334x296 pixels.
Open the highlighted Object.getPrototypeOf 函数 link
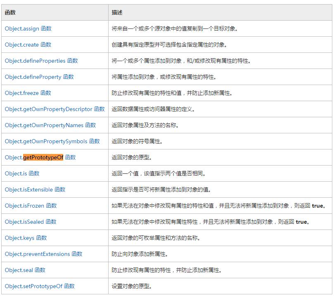point(40,157)
